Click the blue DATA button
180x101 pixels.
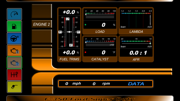tap(136, 84)
